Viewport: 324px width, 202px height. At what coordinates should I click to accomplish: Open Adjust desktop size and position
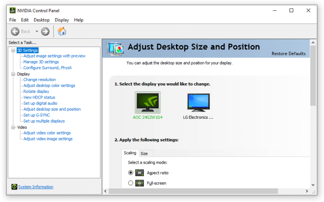(52, 109)
